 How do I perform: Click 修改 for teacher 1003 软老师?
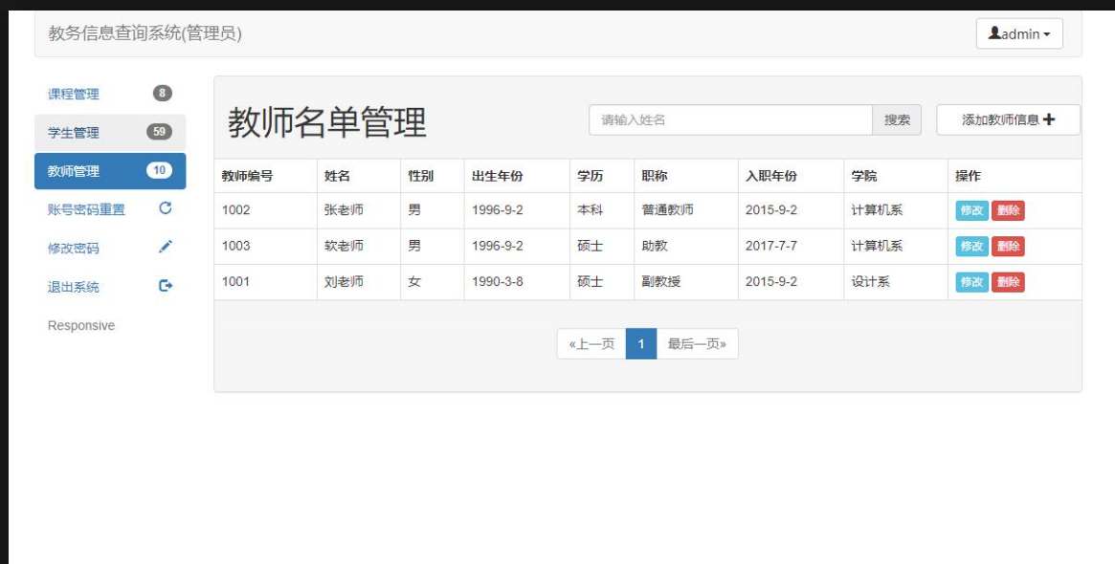(972, 247)
